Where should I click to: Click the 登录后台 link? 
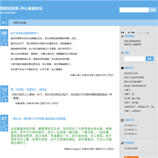[x=128, y=44]
